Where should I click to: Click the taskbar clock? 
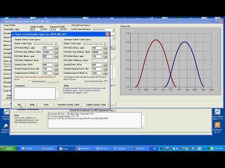218,148
